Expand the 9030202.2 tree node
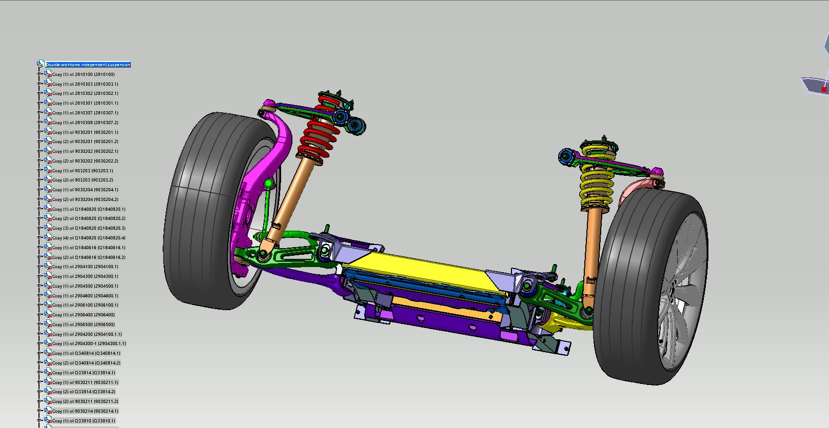829x428 pixels. point(39,160)
